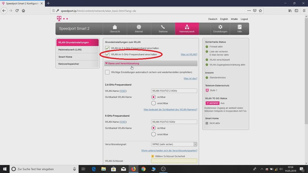Reload the page
The width and height of the screenshot is (308, 173).
click(x=17, y=10)
